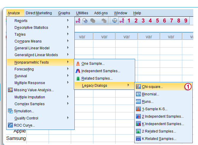Open the Help menu

click(137, 13)
